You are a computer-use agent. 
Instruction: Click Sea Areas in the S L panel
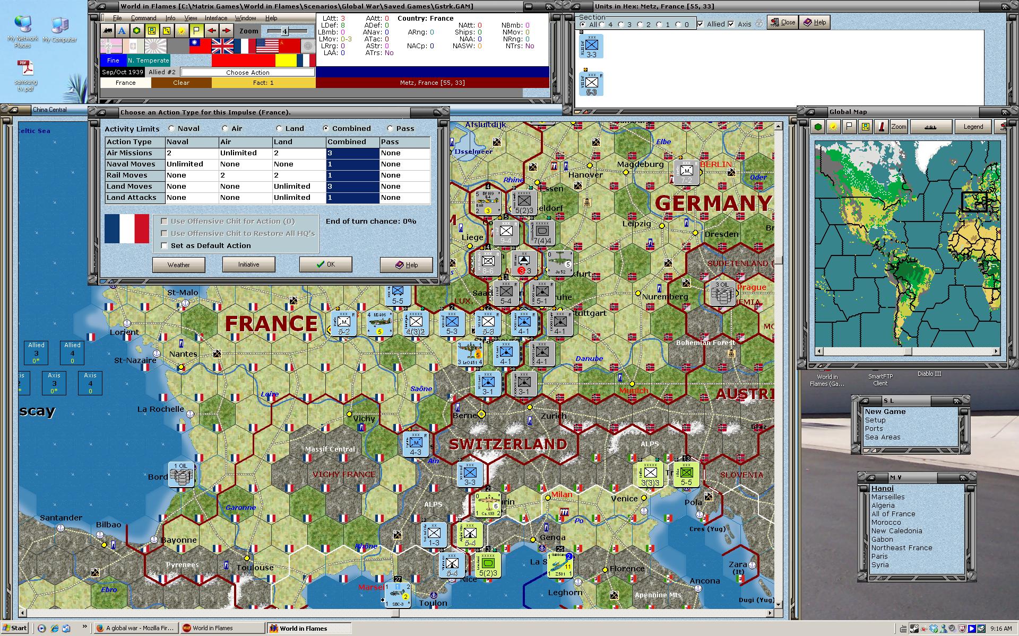tap(883, 437)
